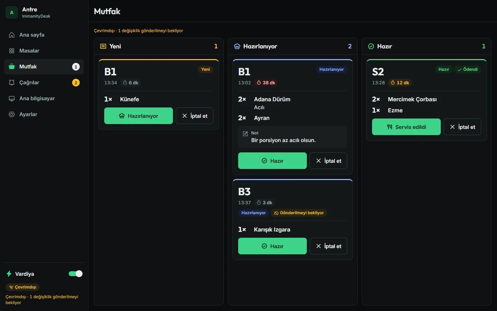
Task: Open Ayarlar in the sidebar
Action: pos(44,114)
